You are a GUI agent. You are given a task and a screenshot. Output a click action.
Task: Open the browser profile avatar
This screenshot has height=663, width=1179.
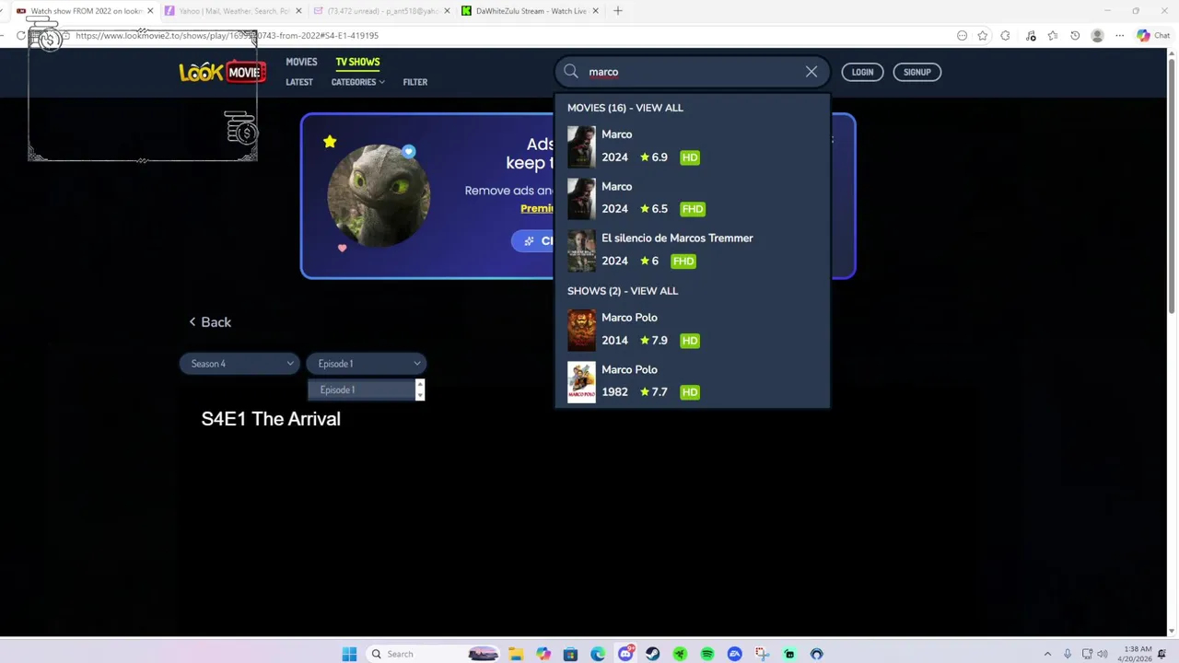tap(1097, 36)
